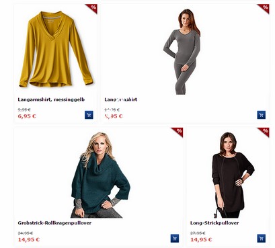The width and height of the screenshot is (275, 248).
Task: Click crossed-out 24,95 € original price
Action: (26, 233)
